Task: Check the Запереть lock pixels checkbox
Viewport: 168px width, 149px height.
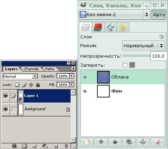Action: pyautogui.click(x=125, y=65)
